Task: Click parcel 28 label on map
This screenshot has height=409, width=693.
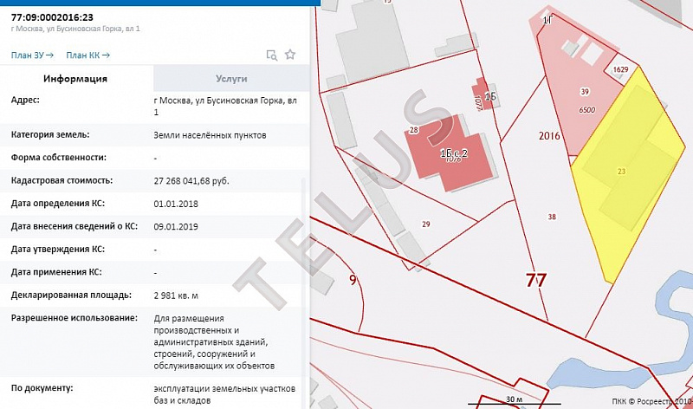Action: click(414, 130)
